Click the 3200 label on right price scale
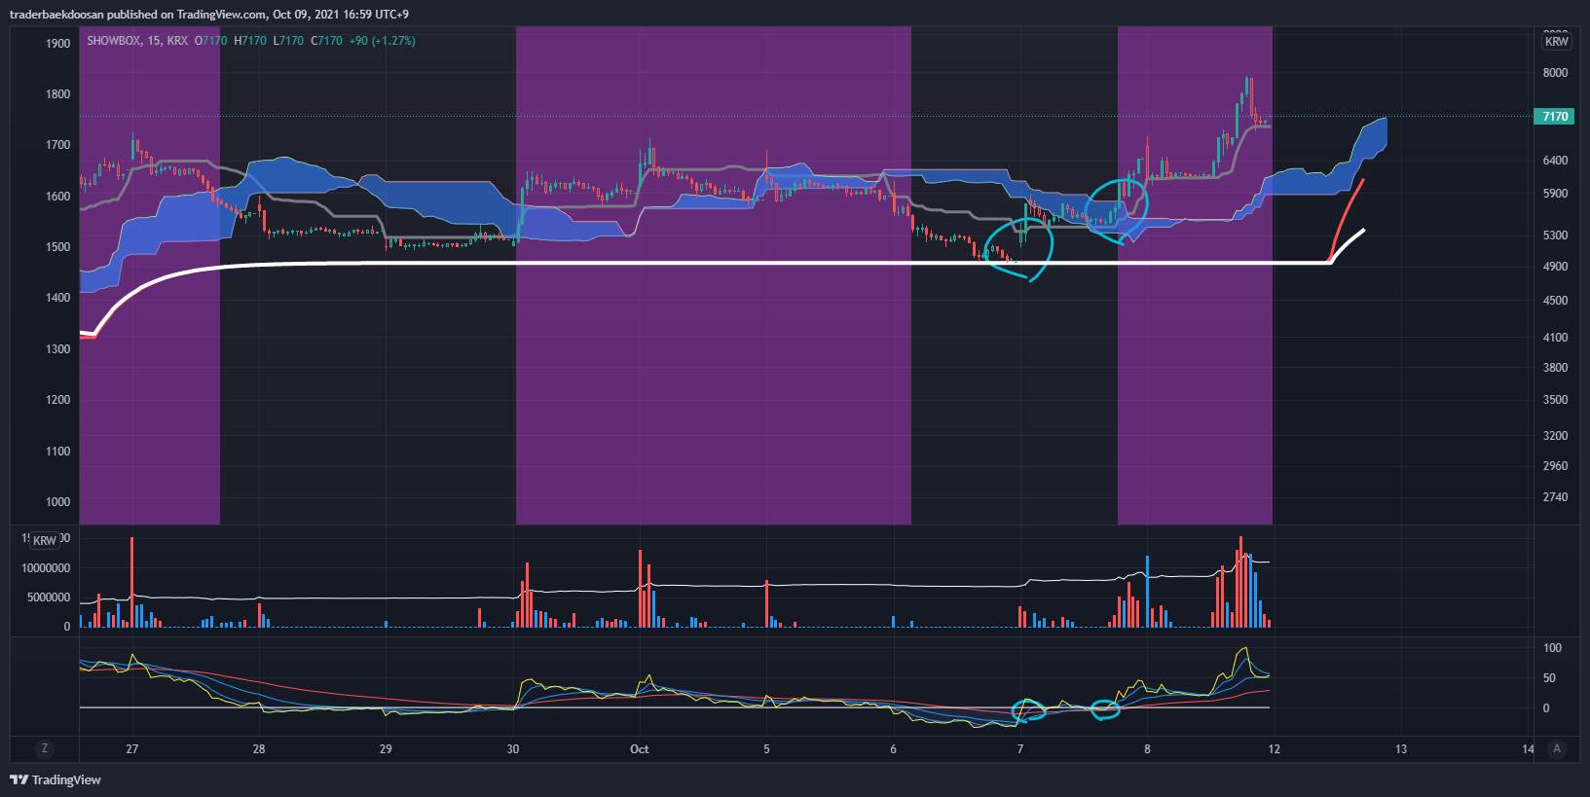The image size is (1590, 797). pyautogui.click(x=1556, y=436)
